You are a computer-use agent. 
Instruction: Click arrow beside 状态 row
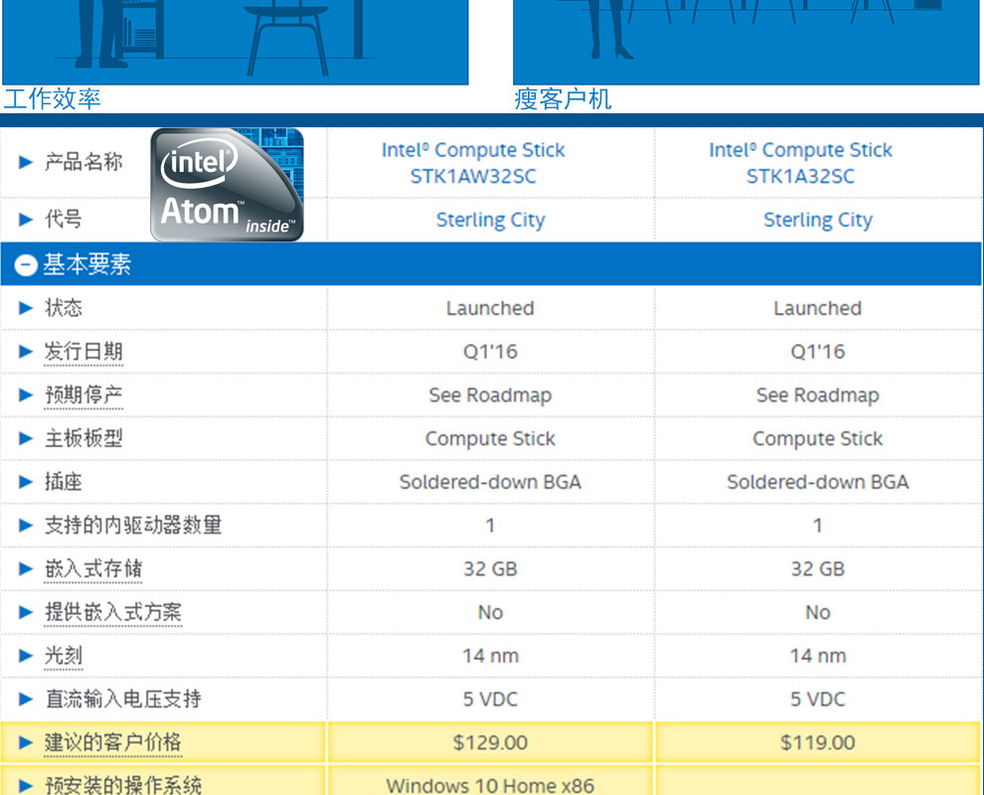point(26,308)
